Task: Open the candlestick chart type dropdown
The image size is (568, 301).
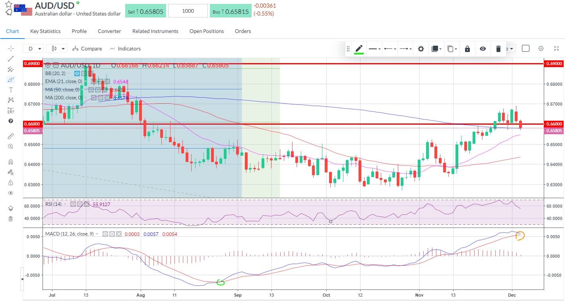Action: [x=56, y=48]
